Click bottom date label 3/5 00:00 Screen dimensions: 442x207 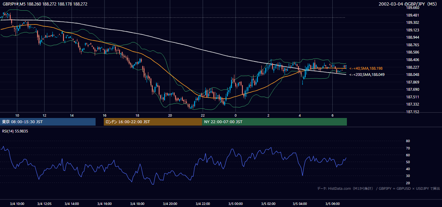coord(236,204)
